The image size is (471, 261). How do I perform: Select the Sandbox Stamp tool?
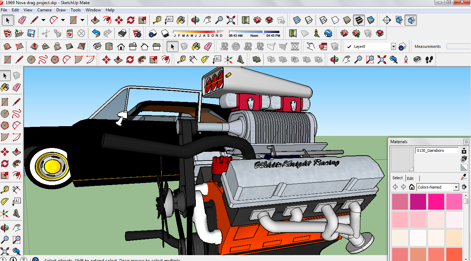pos(46,46)
